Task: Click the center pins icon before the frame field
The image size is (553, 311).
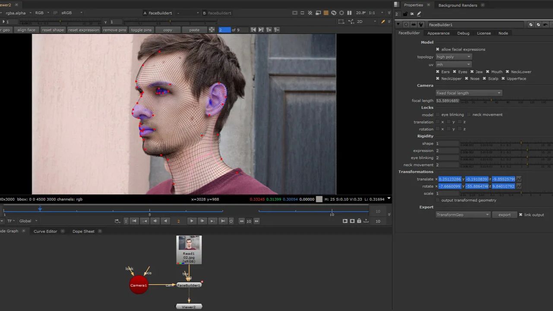Action: 212,30
